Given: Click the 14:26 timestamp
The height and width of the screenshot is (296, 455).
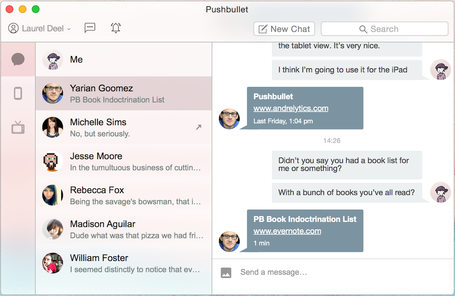Looking at the screenshot, I should click(332, 141).
